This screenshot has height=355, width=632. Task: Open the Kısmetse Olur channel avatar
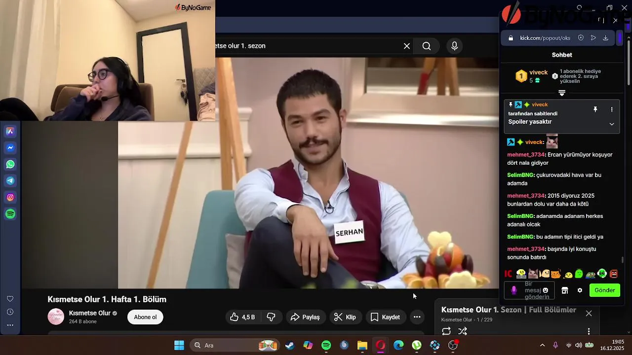pos(56,317)
